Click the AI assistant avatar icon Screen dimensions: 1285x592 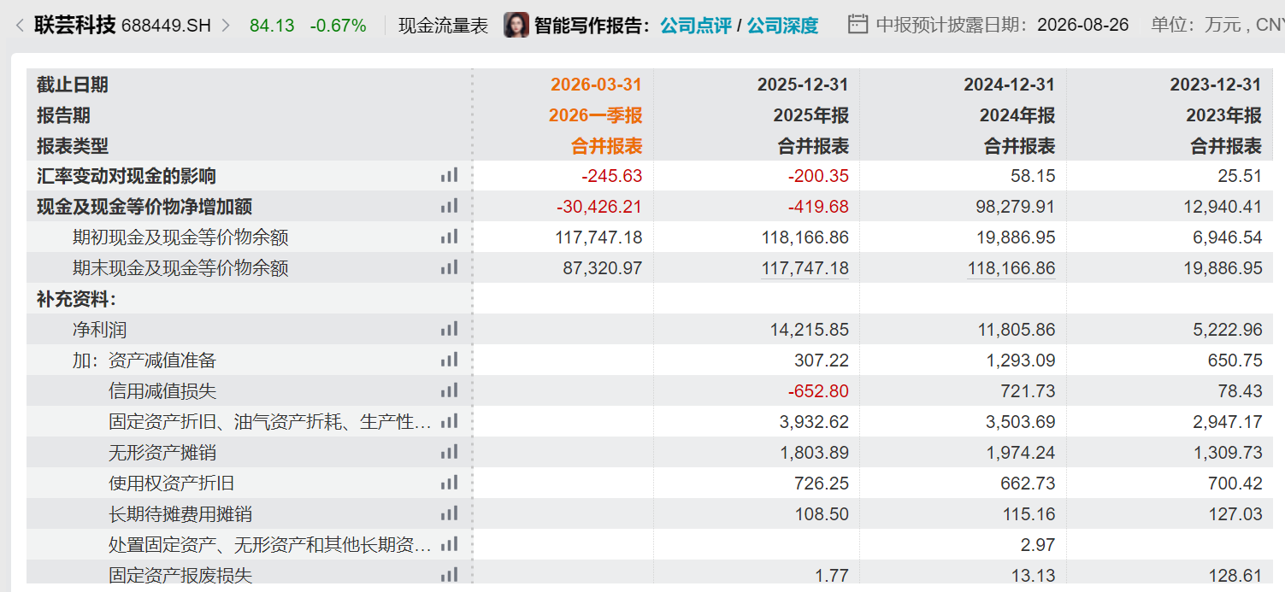point(516,25)
